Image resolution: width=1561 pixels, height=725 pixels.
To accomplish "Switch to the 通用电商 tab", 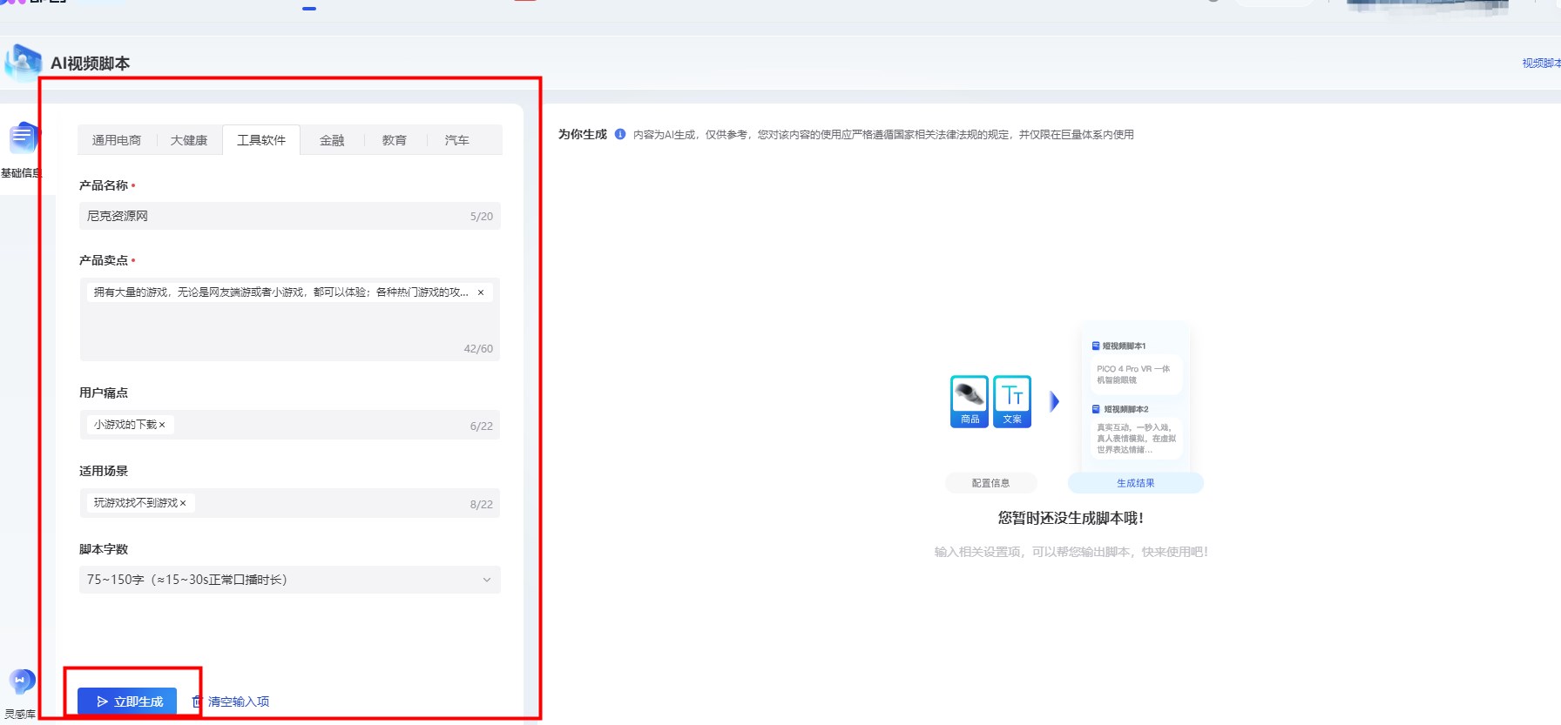I will [x=117, y=140].
